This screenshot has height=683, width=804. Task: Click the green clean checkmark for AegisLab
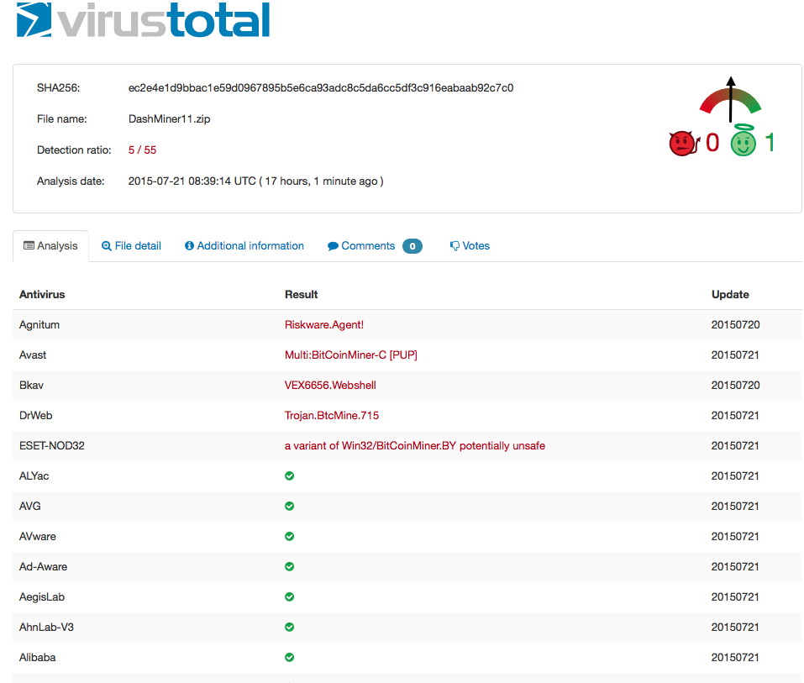[289, 596]
